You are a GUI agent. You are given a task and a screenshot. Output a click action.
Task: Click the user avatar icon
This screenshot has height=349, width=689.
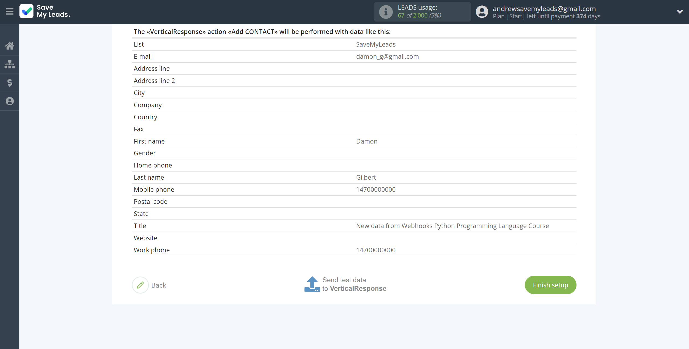click(482, 12)
